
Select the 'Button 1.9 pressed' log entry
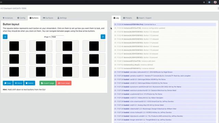click(165, 57)
